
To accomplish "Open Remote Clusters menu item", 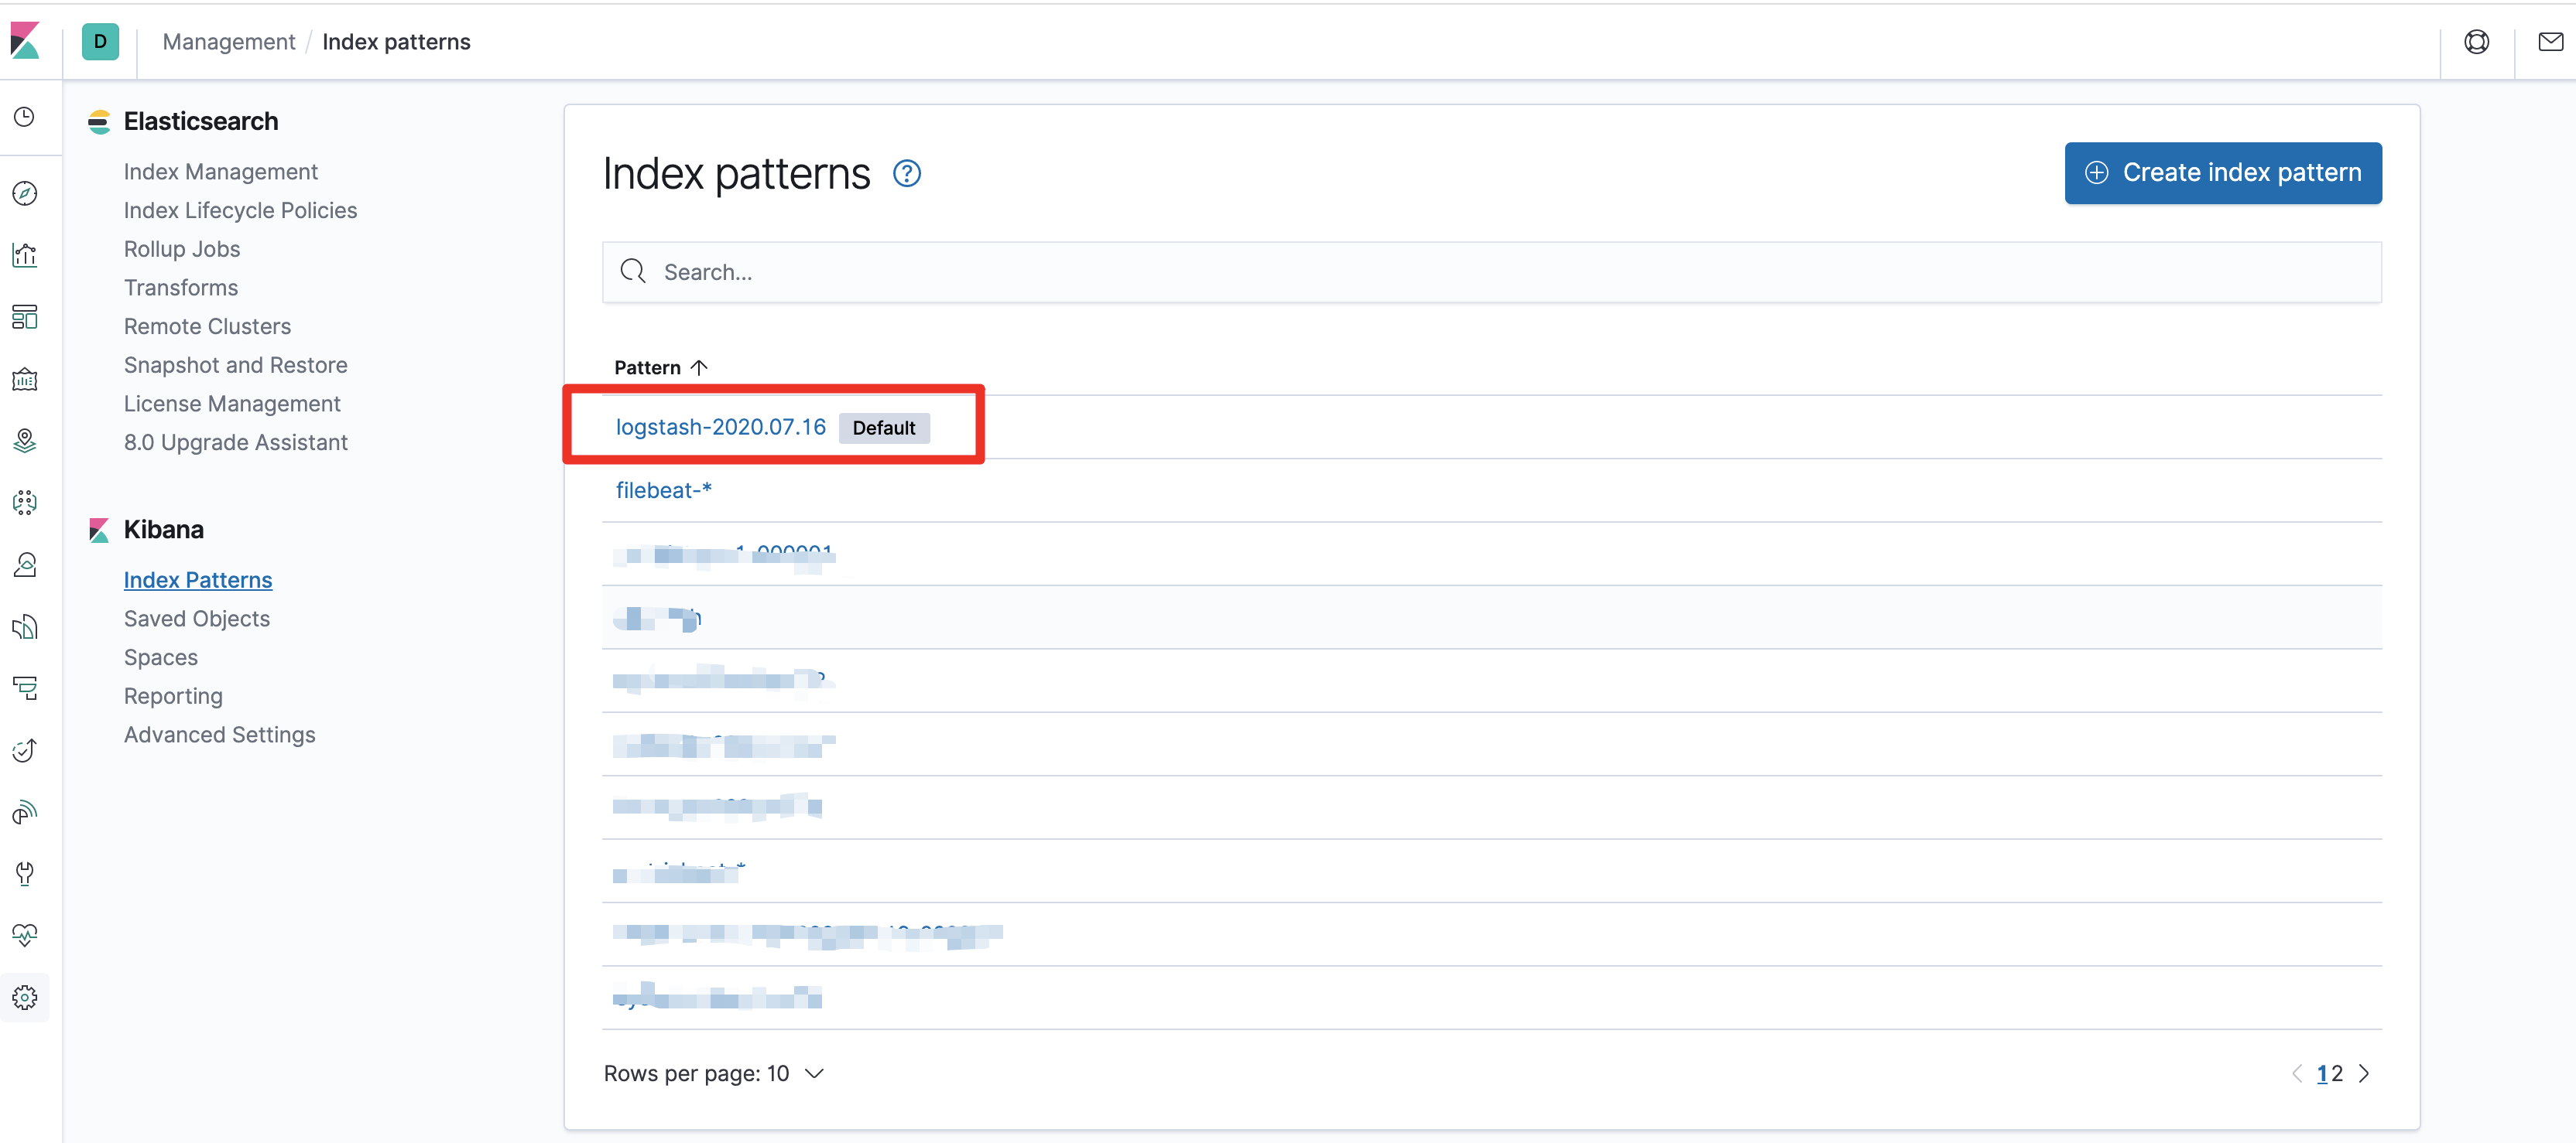I will [x=207, y=326].
